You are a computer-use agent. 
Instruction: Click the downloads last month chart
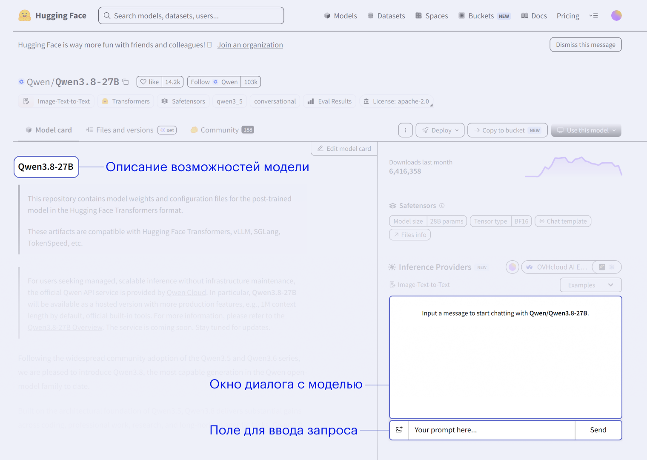click(573, 167)
